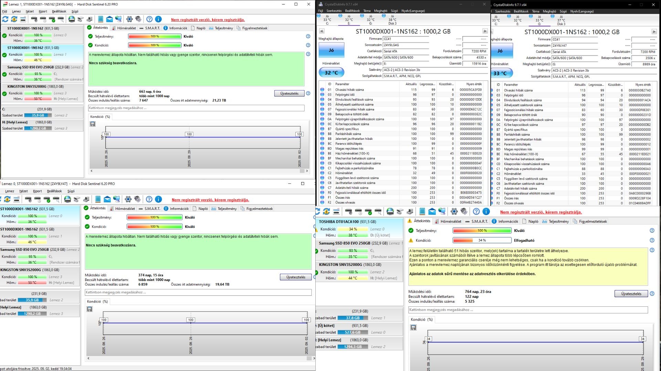Click the blue info icon in the Z4Y9LG4G Hard Disk Sentinel toolbar
Viewport: 661px width, 371px height.
(x=158, y=19)
